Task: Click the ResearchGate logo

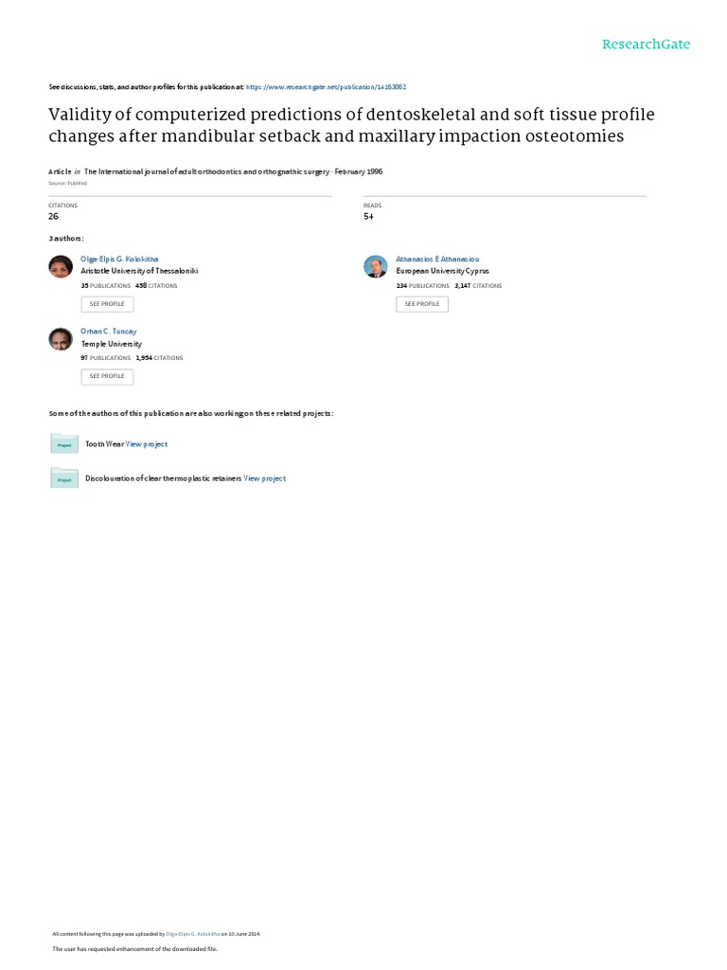Action: pos(646,45)
